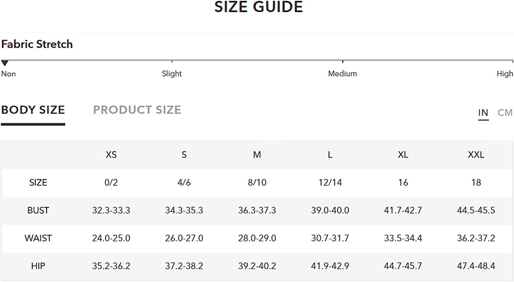Click the WAIST row label
This screenshot has width=514, height=282.
[38, 238]
